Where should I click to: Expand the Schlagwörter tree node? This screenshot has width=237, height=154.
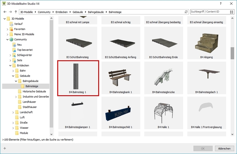(x=10, y=55)
